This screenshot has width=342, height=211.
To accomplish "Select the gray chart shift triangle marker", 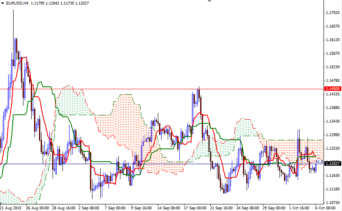I will click(210, 1).
